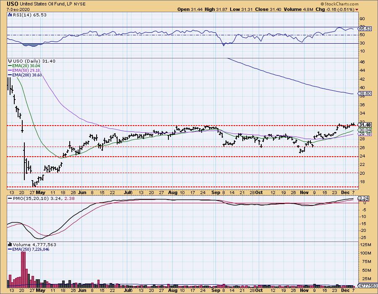Screen dimensions: 378x294
Task: Click the 44 price level on axis
Action: click(362, 71)
